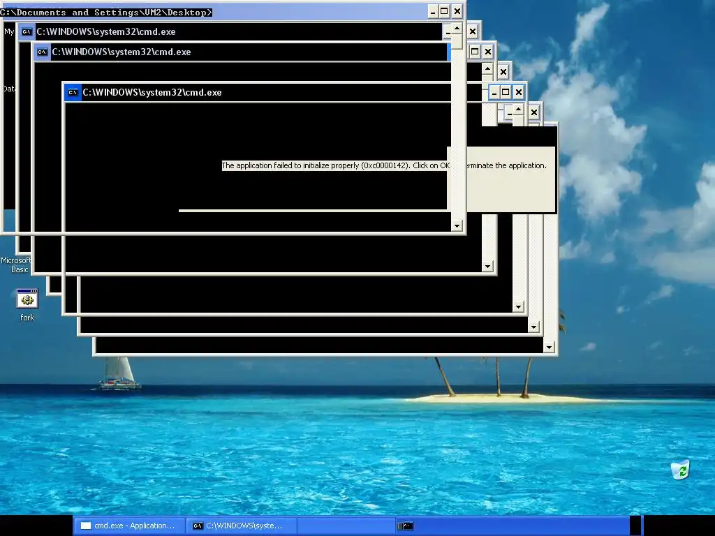Maximize the highlighted active cmd.exe window
Image resolution: width=715 pixels, height=536 pixels.
coord(506,93)
